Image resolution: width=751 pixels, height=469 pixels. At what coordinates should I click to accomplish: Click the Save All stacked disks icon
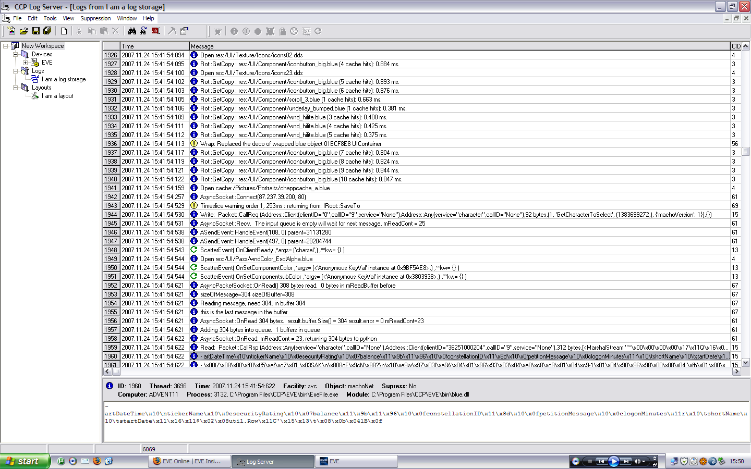[x=47, y=31]
